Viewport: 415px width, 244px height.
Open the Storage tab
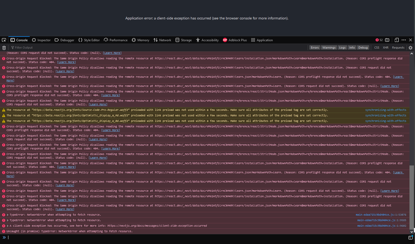pyautogui.click(x=183, y=40)
